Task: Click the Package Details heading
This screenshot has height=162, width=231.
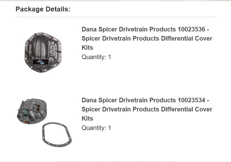Action: coord(43,9)
